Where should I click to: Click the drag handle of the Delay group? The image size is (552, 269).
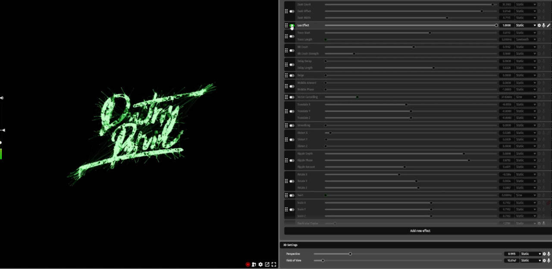coord(286,65)
